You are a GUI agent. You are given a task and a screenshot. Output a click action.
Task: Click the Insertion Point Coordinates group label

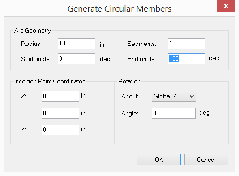pos(50,81)
